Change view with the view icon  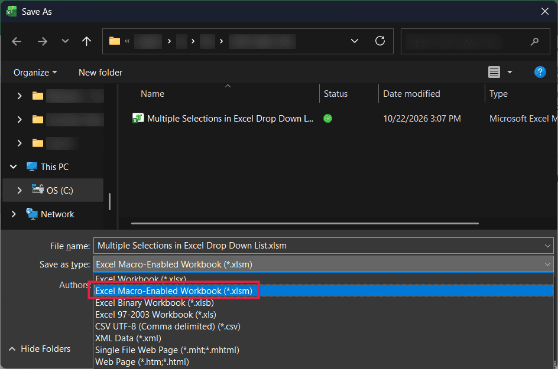click(494, 72)
